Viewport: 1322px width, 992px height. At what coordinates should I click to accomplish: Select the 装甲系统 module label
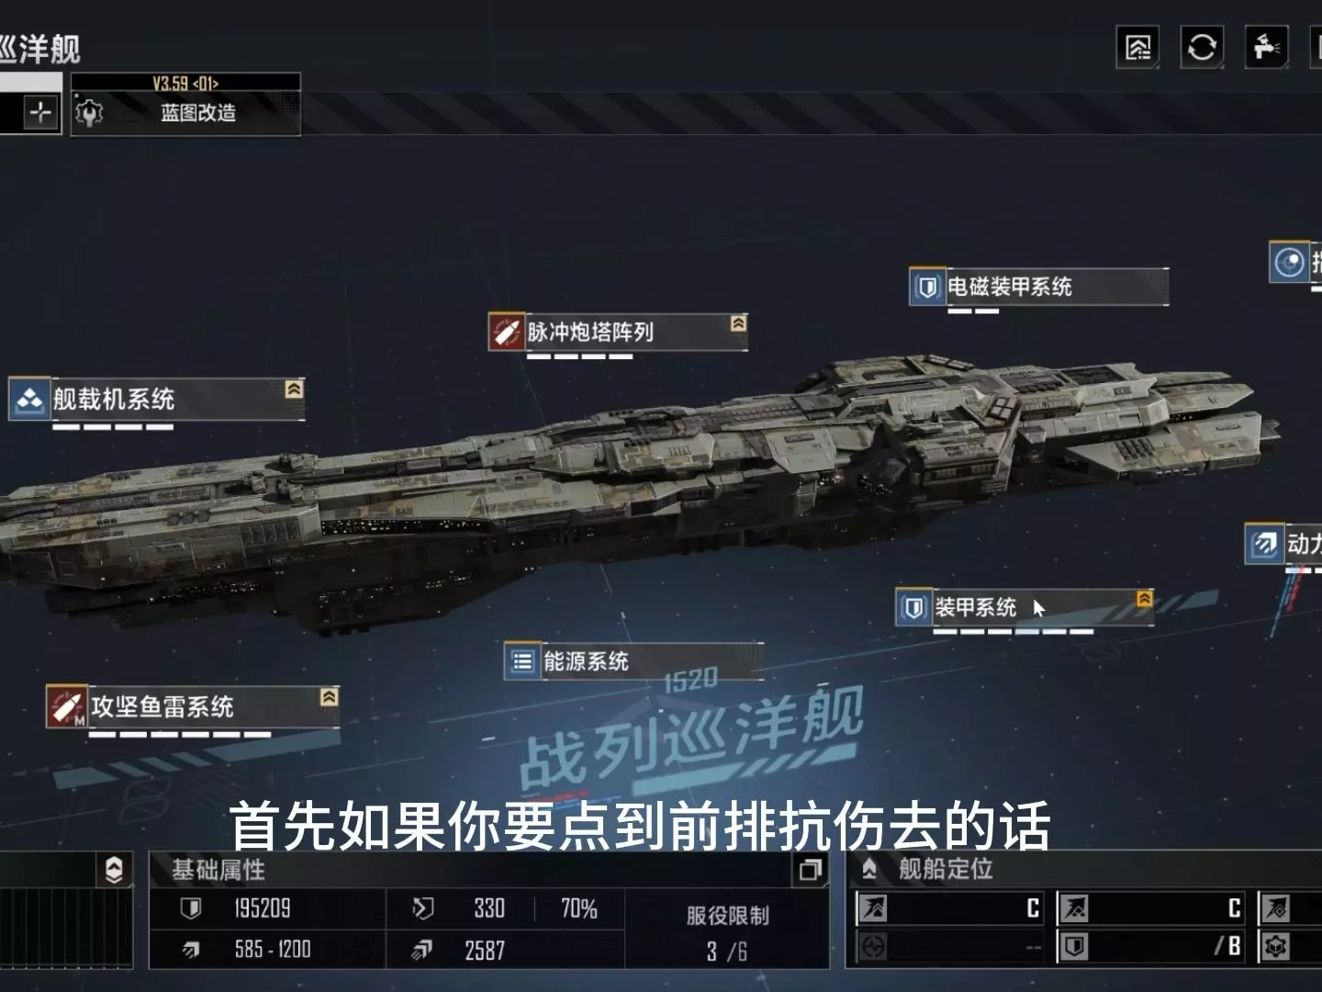tap(975, 607)
